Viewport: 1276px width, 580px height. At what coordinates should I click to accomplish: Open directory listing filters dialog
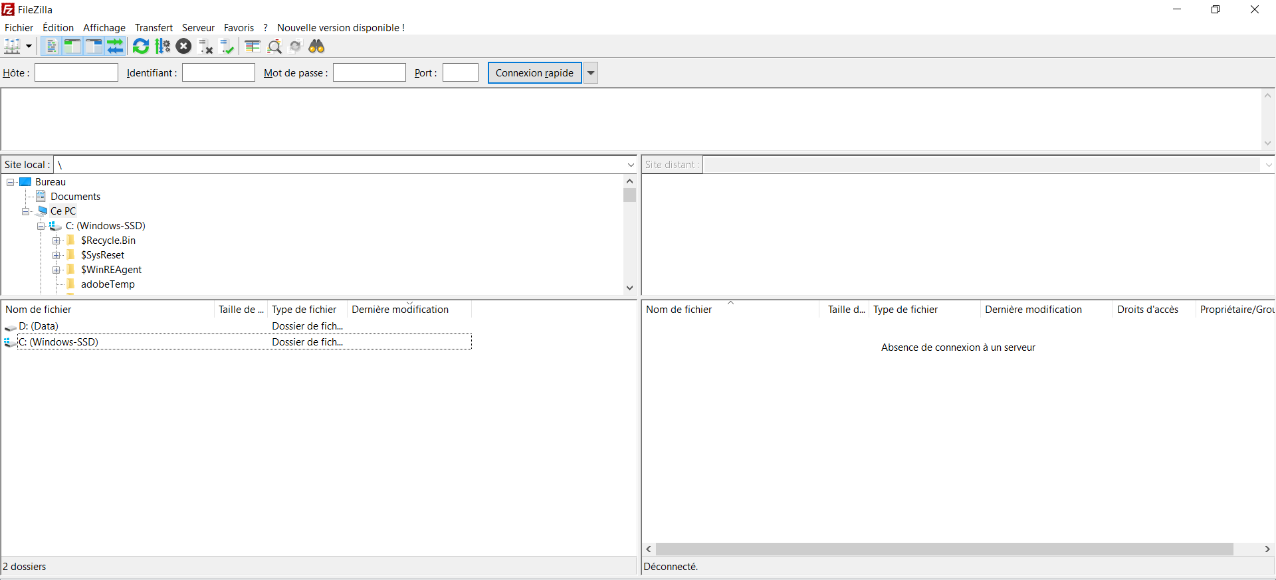253,47
